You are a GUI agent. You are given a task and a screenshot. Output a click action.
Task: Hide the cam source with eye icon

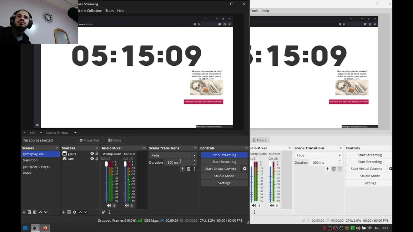coord(92,159)
